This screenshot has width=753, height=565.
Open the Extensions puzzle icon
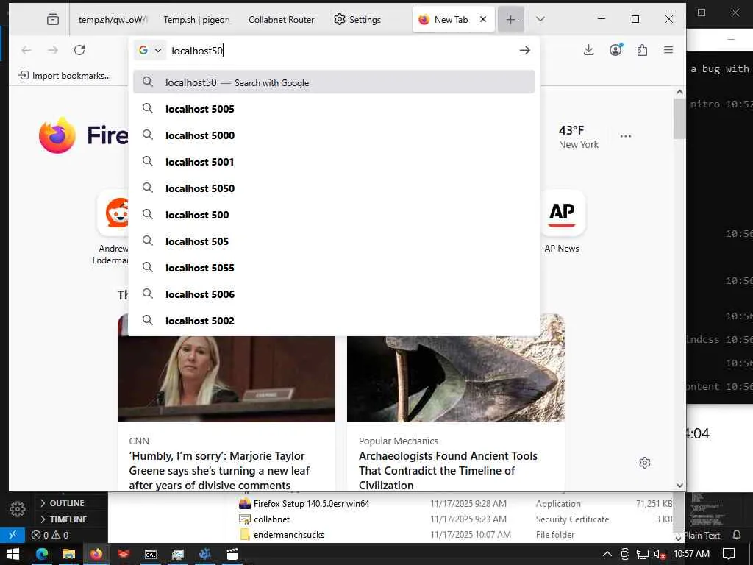(642, 50)
